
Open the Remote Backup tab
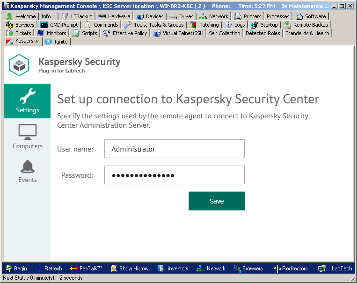[306, 25]
